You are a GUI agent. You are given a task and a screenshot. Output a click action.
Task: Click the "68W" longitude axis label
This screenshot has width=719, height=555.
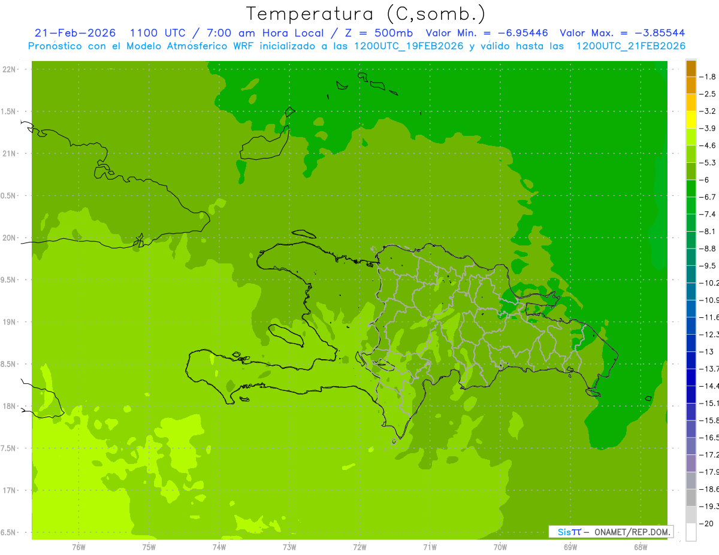[640, 547]
